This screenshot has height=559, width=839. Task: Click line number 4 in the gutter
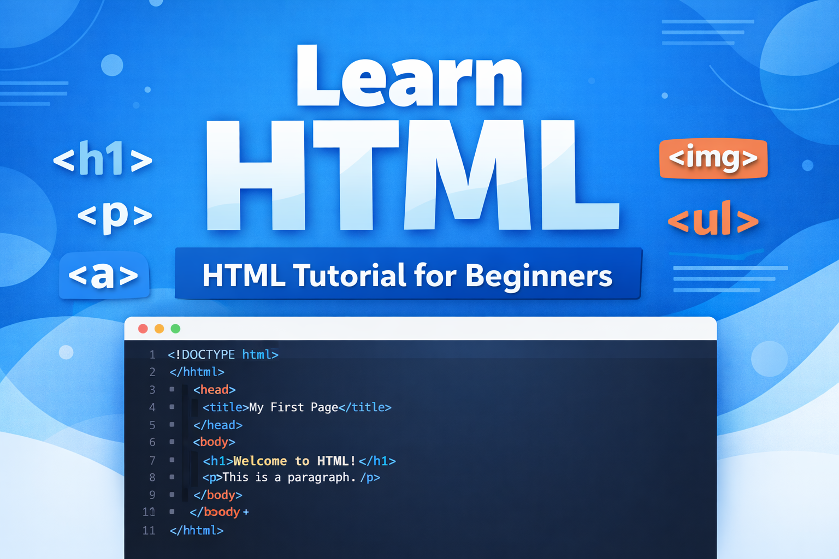152,407
